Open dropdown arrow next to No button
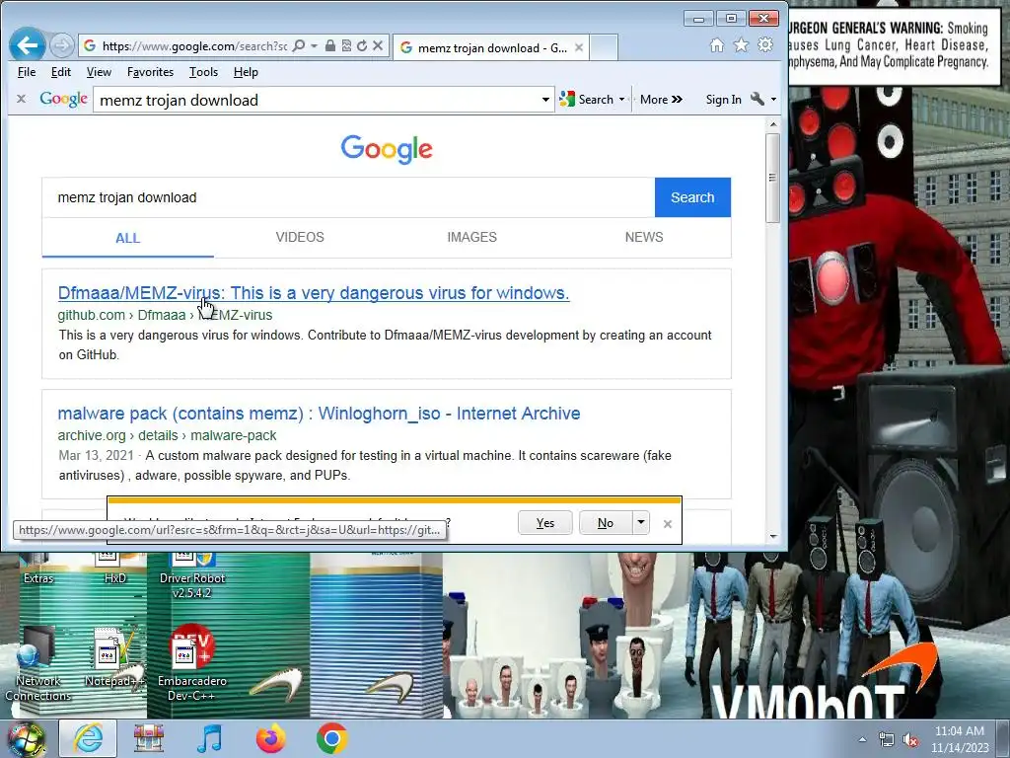This screenshot has width=1010, height=758. pyautogui.click(x=641, y=523)
